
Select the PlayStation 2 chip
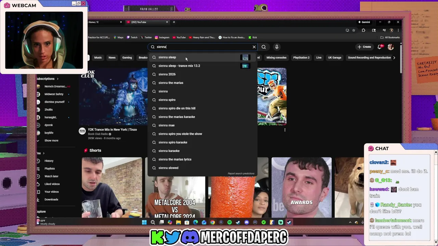(x=301, y=57)
